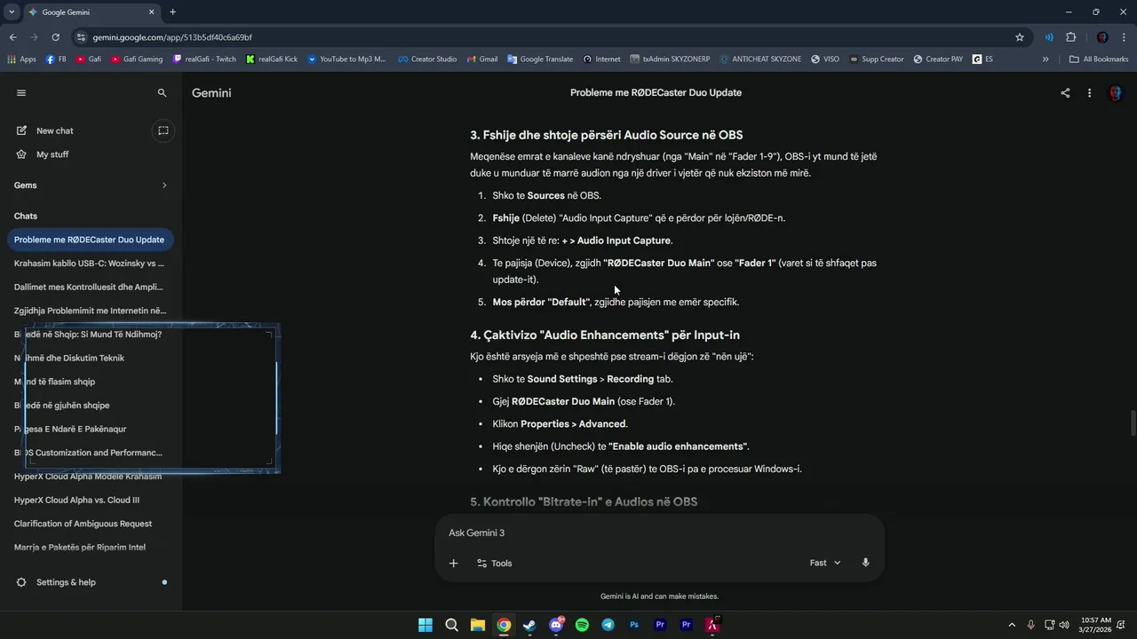The width and height of the screenshot is (1137, 639).
Task: Open the Chats section label
Action: pyautogui.click(x=26, y=216)
